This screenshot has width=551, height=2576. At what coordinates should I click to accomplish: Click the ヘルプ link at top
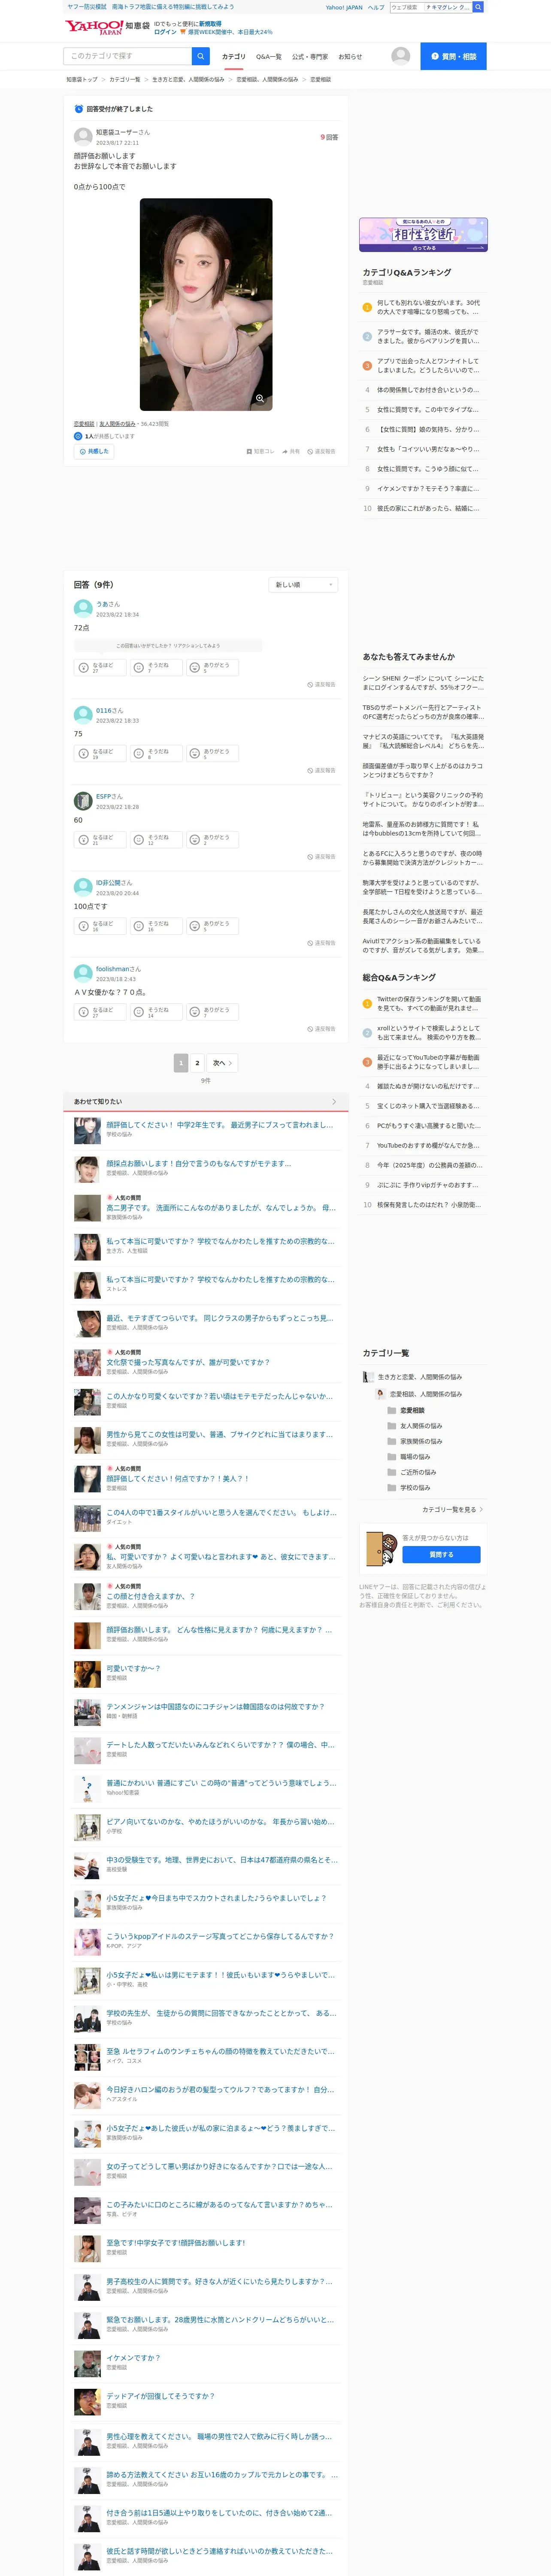[376, 7]
